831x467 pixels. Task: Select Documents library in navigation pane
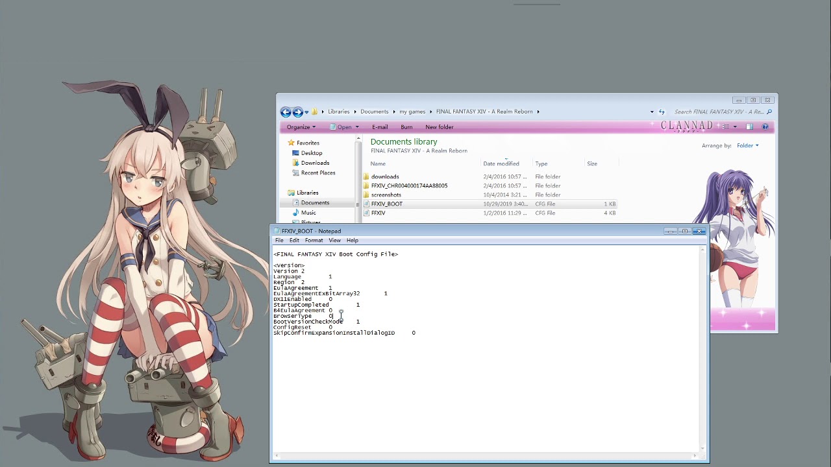315,202
